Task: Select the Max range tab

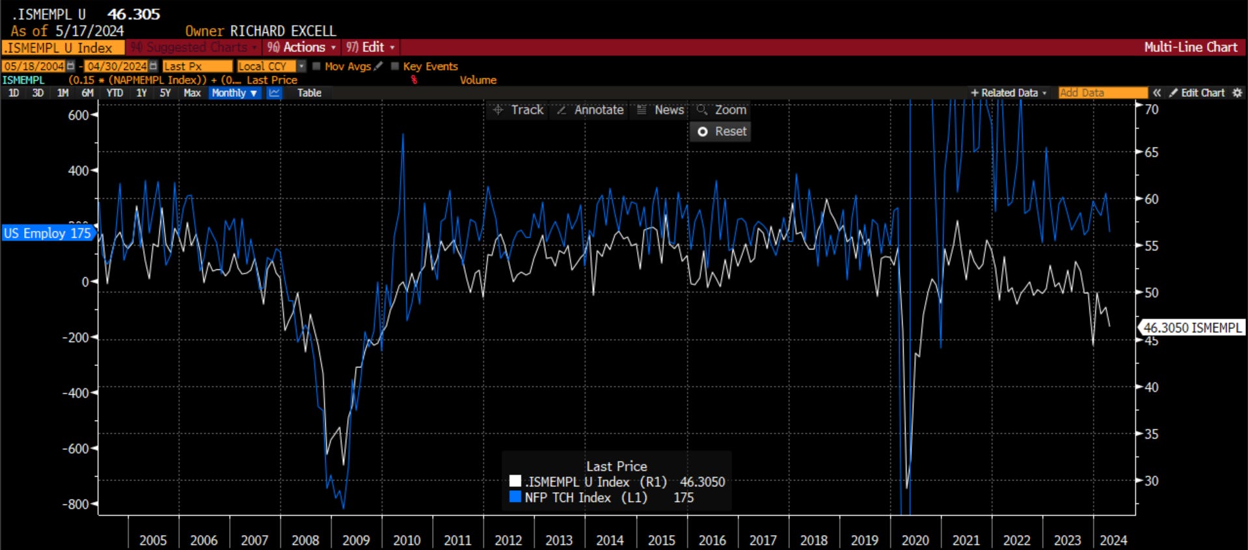Action: pos(192,93)
